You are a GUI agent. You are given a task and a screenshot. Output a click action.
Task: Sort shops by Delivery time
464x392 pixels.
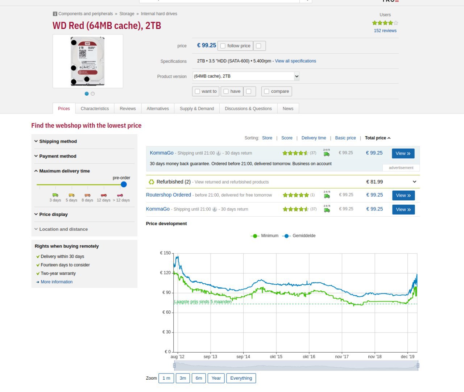pos(314,138)
